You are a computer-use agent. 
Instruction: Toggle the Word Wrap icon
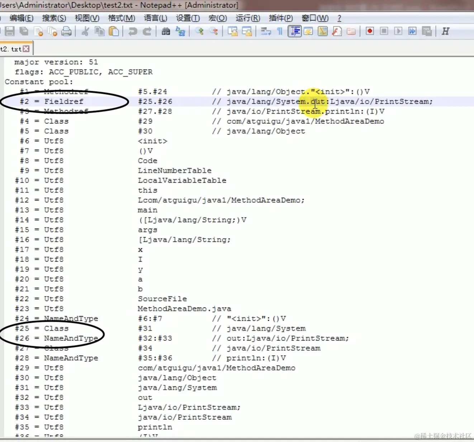click(266, 31)
